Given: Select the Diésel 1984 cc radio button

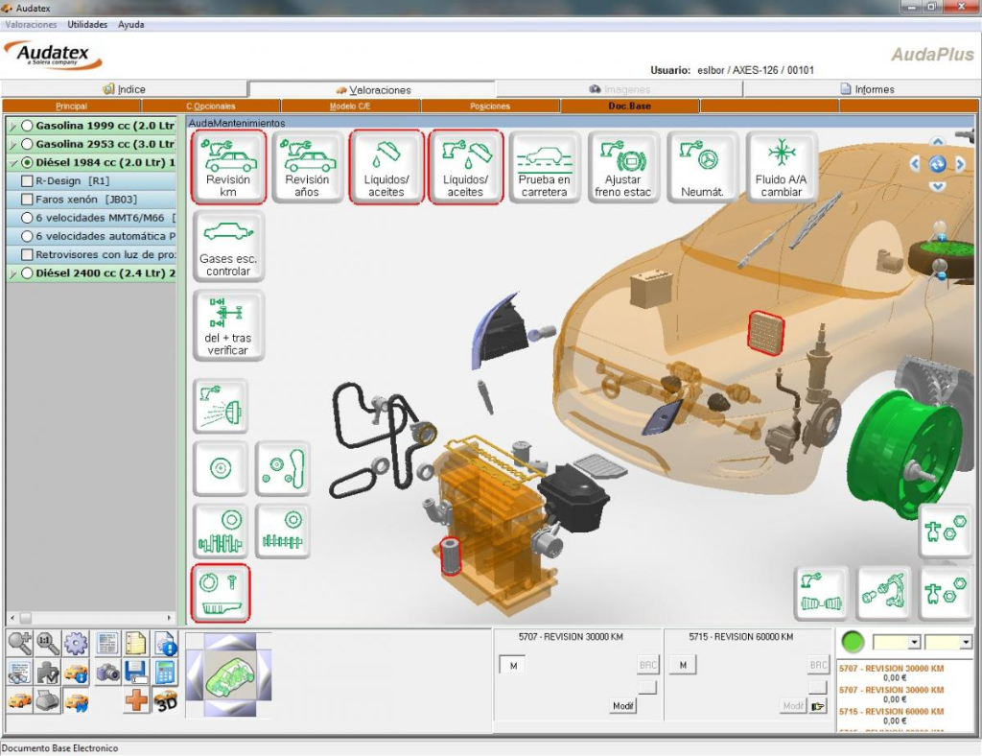Looking at the screenshot, I should [27, 162].
